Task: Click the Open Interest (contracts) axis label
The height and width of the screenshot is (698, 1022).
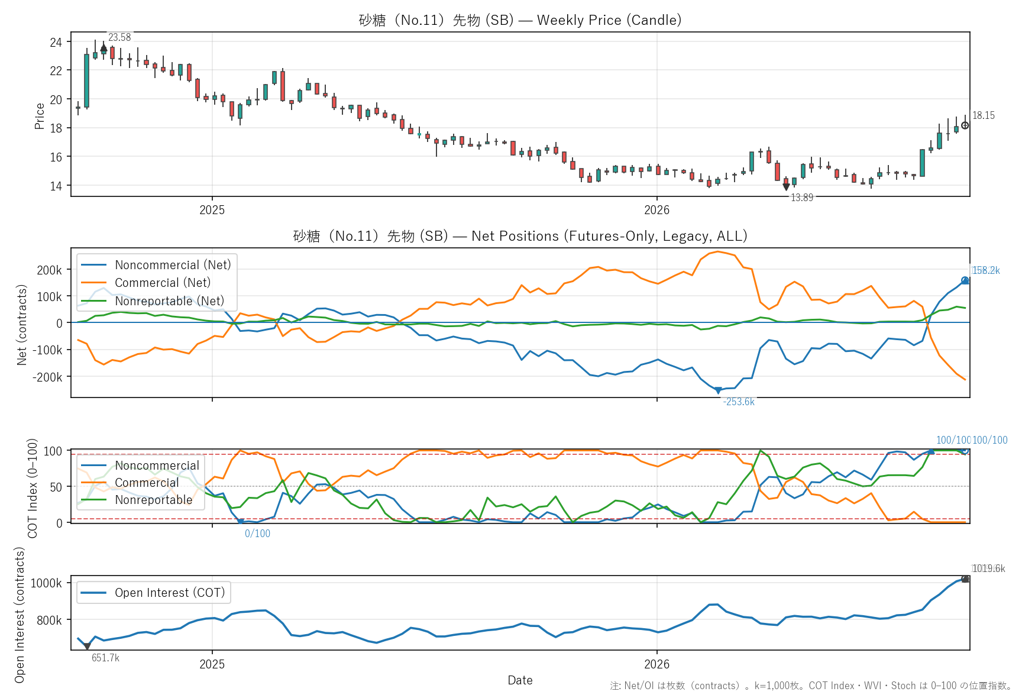Action: [x=20, y=615]
